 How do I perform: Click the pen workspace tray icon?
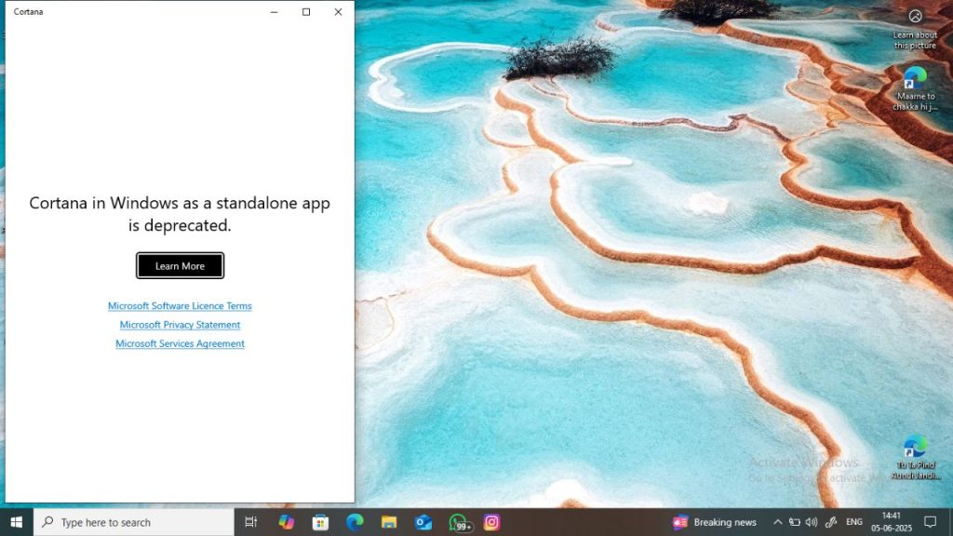click(831, 522)
